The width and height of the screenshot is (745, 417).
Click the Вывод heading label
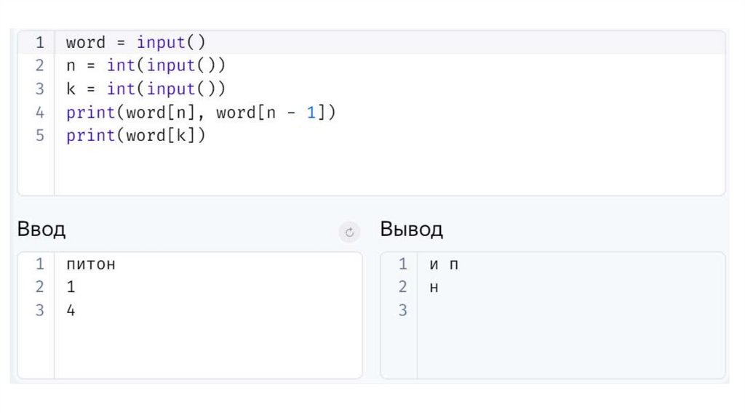411,230
